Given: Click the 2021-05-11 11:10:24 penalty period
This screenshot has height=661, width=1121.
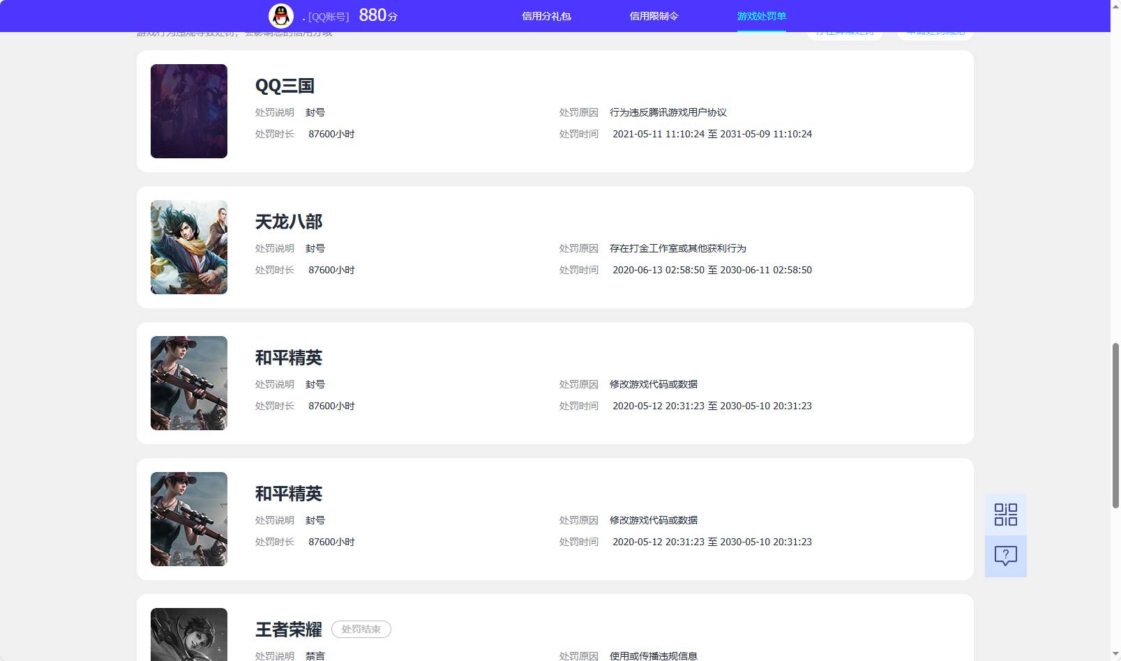Looking at the screenshot, I should (712, 134).
